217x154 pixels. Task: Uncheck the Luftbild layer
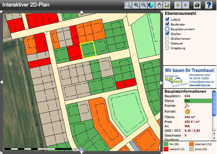click(167, 19)
